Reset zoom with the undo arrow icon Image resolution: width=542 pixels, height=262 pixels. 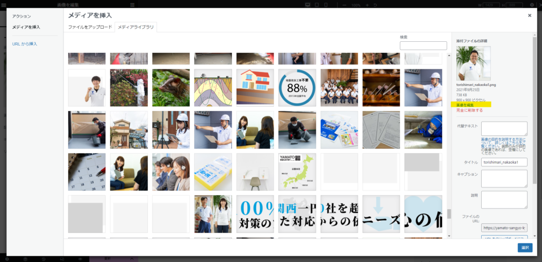(x=375, y=5)
